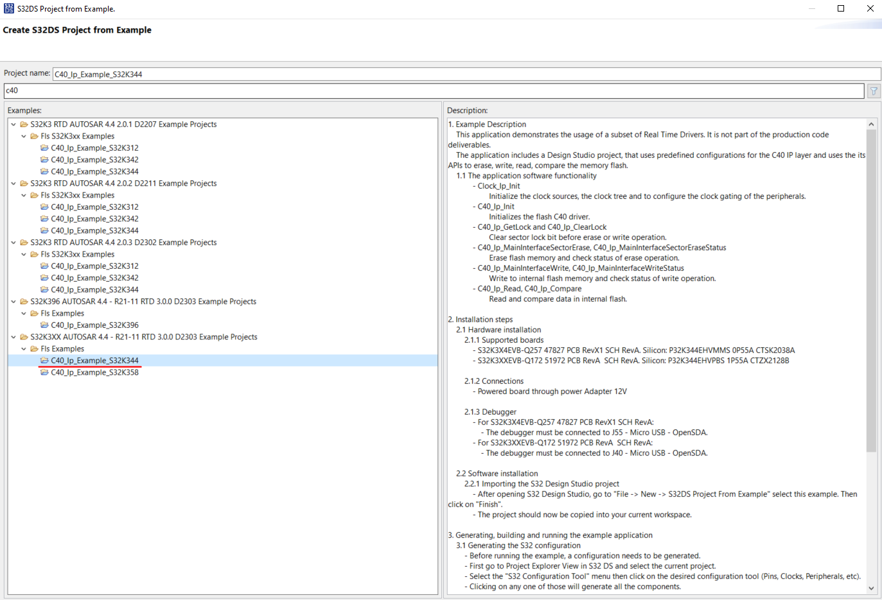This screenshot has width=882, height=600.
Task: Click the folder icon of S32K3XX AUTOSAR 4.4 group
Action: pos(24,336)
